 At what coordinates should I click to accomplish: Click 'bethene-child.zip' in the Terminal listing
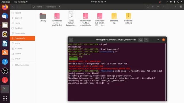79,54
